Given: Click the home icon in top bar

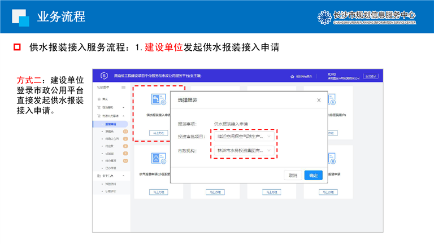Looking at the screenshot, I should 292,76.
